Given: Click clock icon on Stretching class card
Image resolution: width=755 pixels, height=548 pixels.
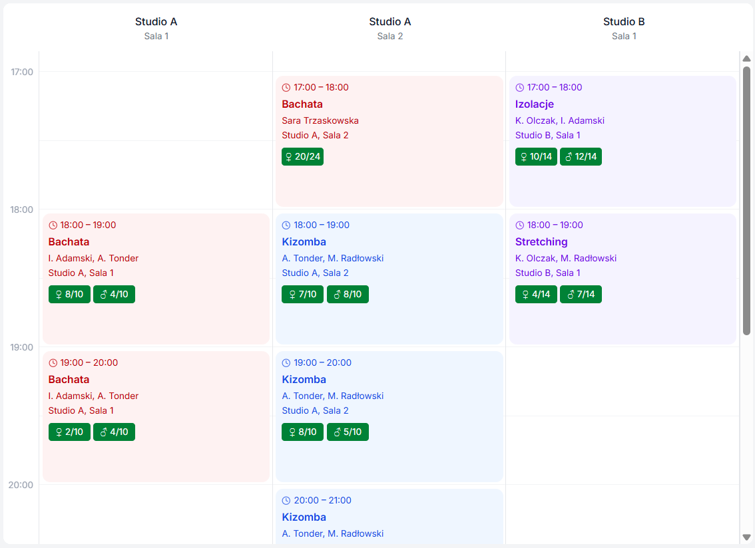Looking at the screenshot, I should tap(520, 225).
